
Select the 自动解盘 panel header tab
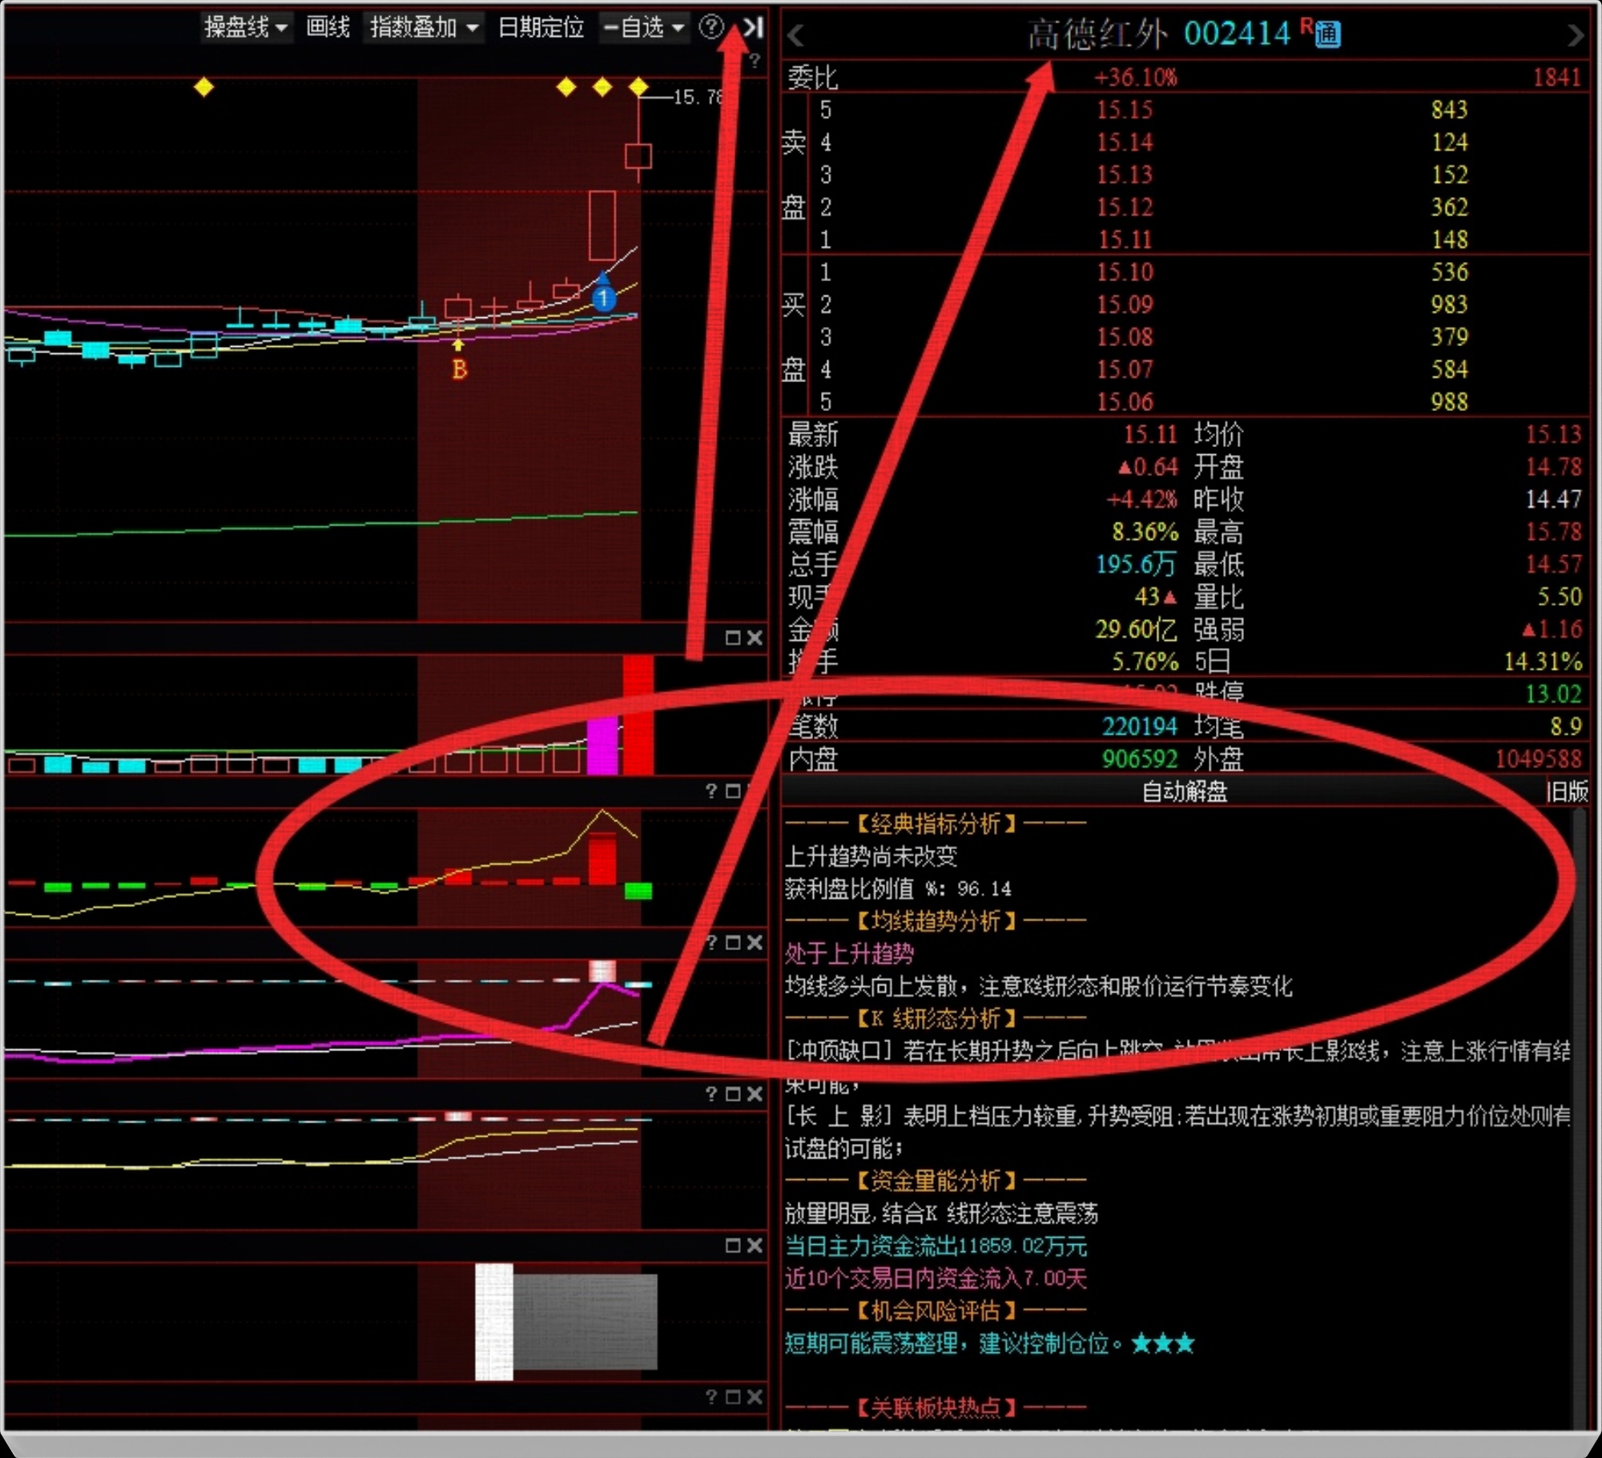tap(1184, 791)
